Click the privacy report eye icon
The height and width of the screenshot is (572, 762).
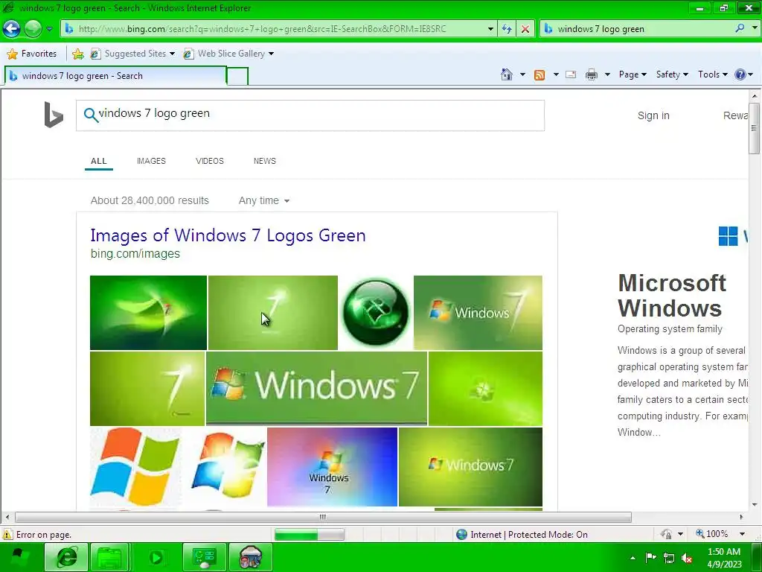click(x=666, y=535)
